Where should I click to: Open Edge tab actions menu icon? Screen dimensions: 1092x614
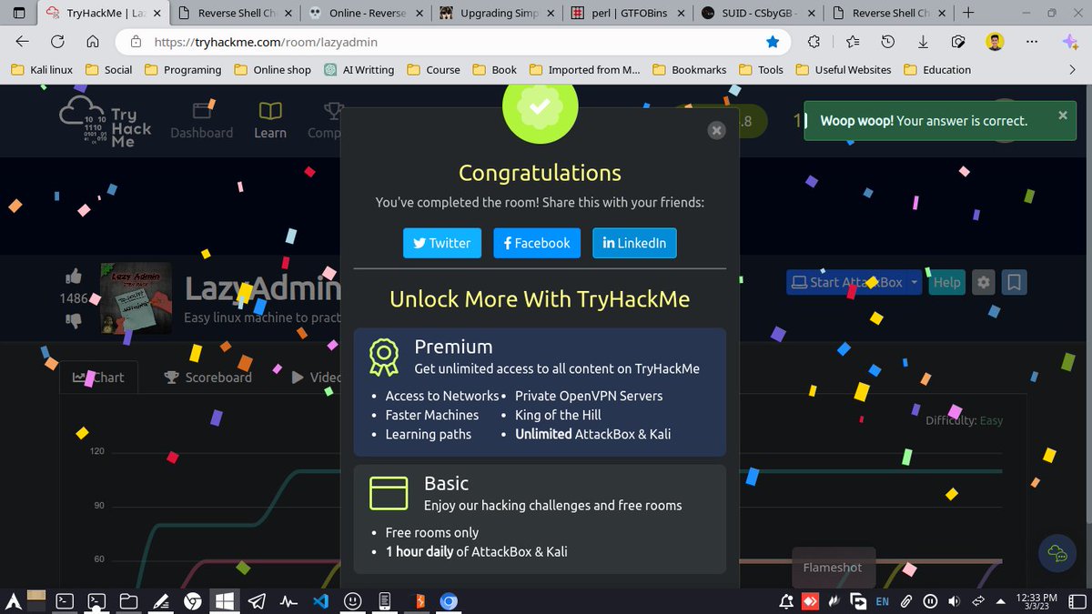tap(19, 14)
